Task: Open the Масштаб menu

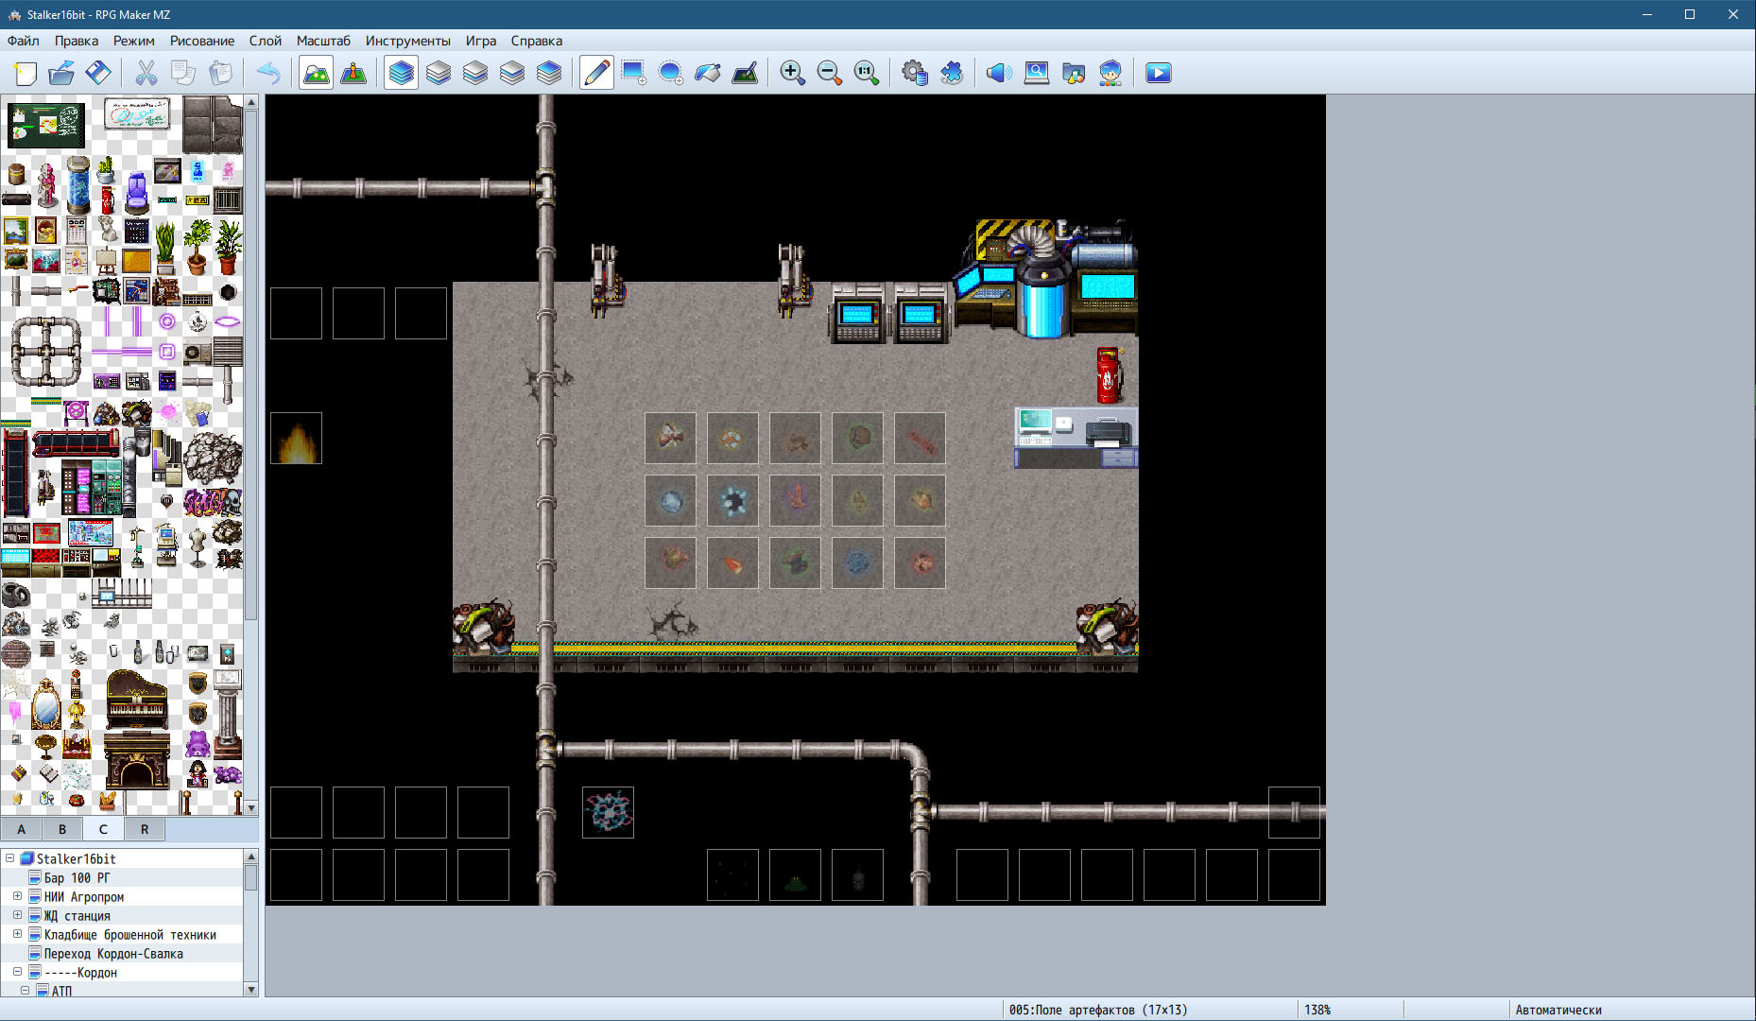Action: click(323, 41)
